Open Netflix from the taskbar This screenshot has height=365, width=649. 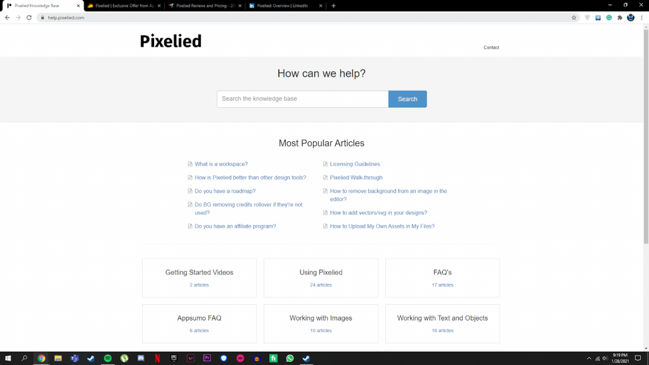click(157, 359)
